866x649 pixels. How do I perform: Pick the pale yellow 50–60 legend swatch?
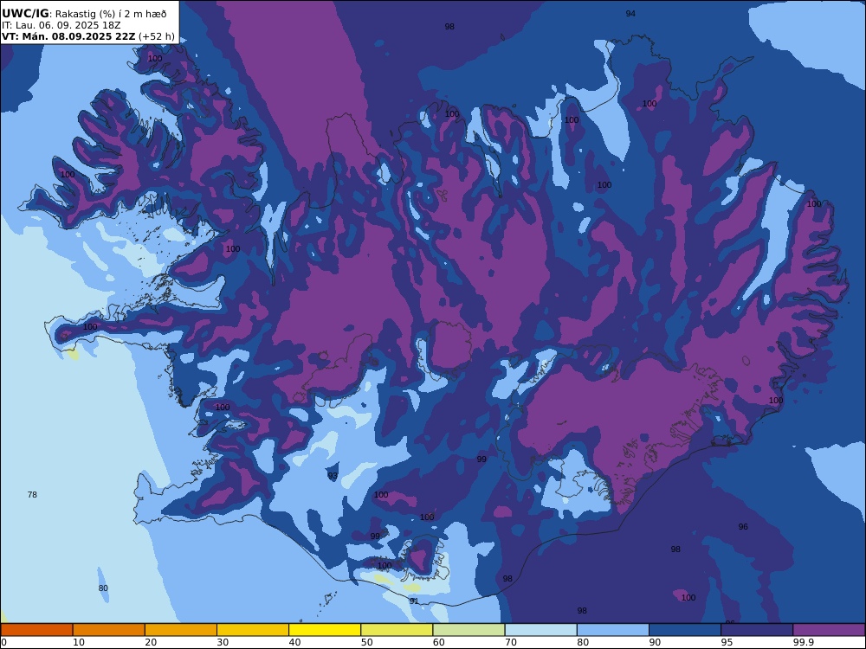coord(397,630)
